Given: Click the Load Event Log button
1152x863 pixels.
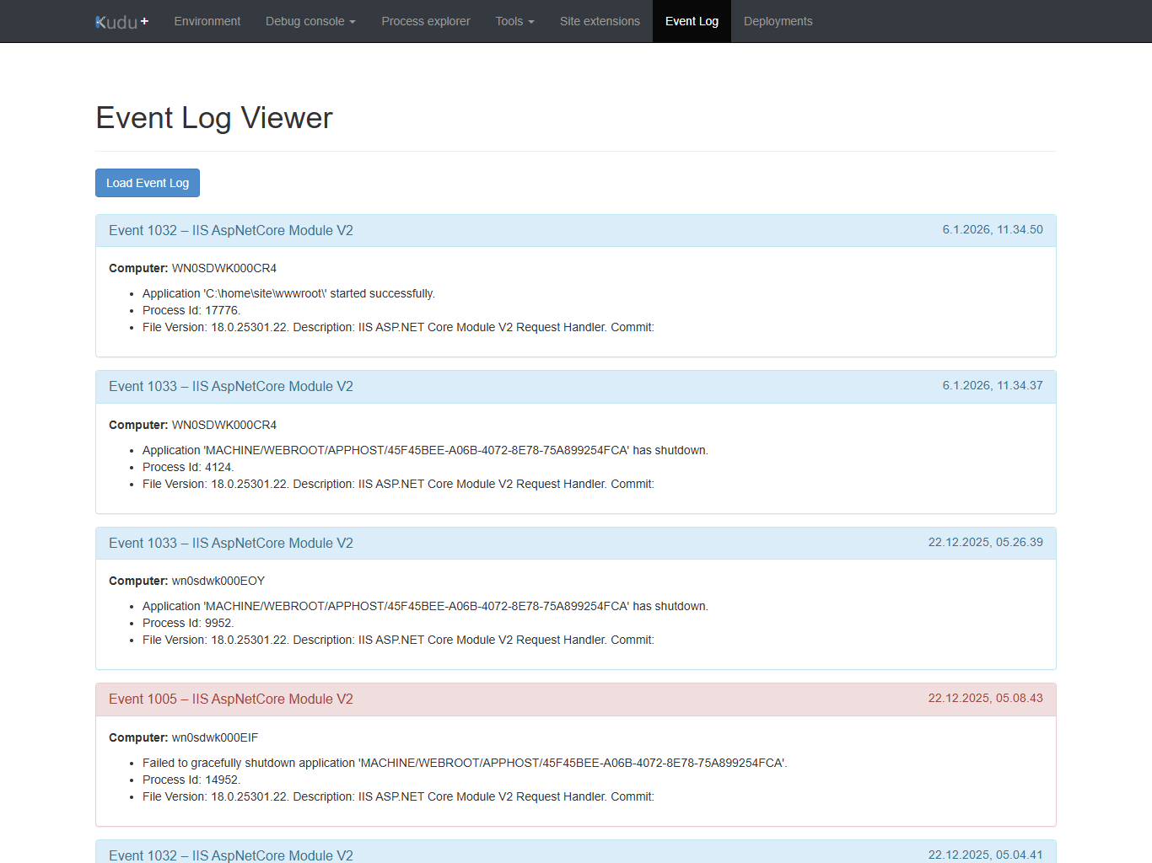Looking at the screenshot, I should (147, 183).
